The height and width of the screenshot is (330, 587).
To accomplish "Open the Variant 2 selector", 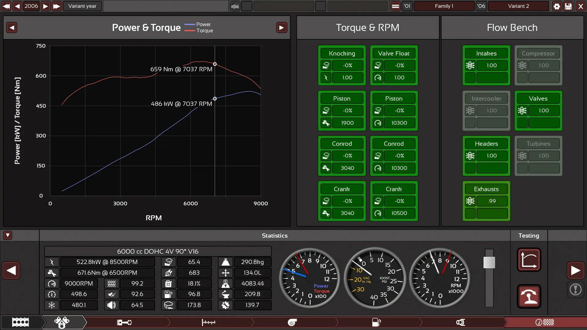I will (x=519, y=6).
